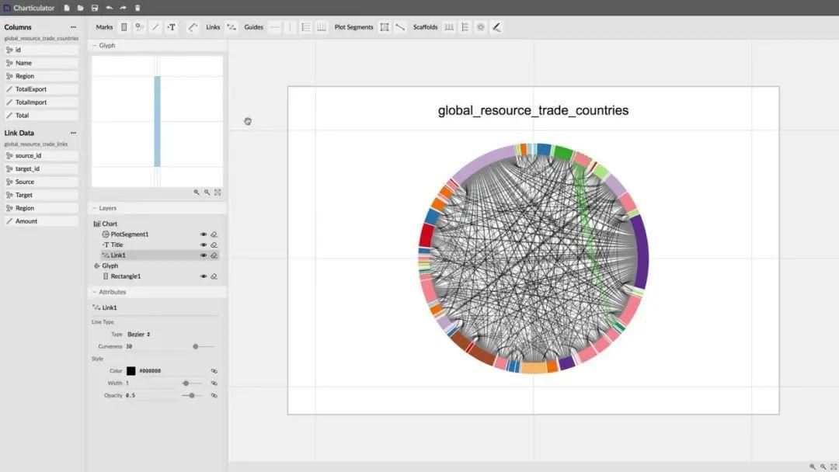Image resolution: width=839 pixels, height=472 pixels.
Task: Click the Target link data column
Action: (x=41, y=195)
